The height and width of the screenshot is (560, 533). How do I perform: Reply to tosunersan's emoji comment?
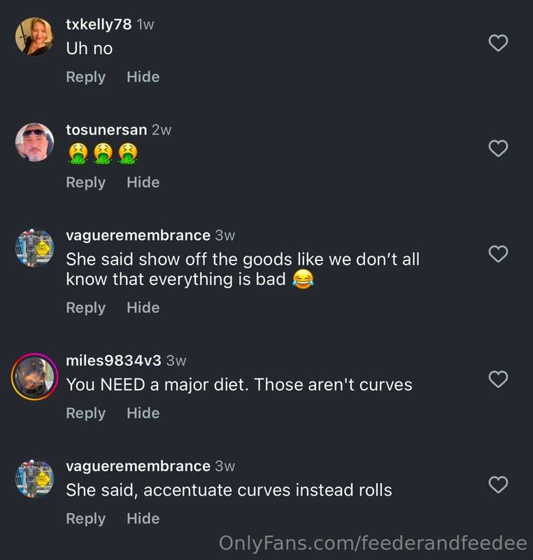coord(85,183)
